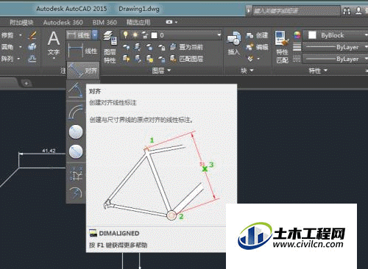This screenshot has width=368, height=269.
Task: Open the Autodesk 360 ribbon tab
Action: click(63, 23)
